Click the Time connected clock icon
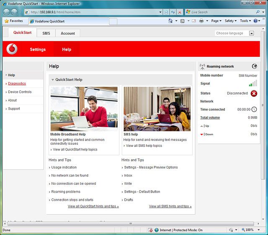Screen dimensions: 268x235 click(254, 110)
